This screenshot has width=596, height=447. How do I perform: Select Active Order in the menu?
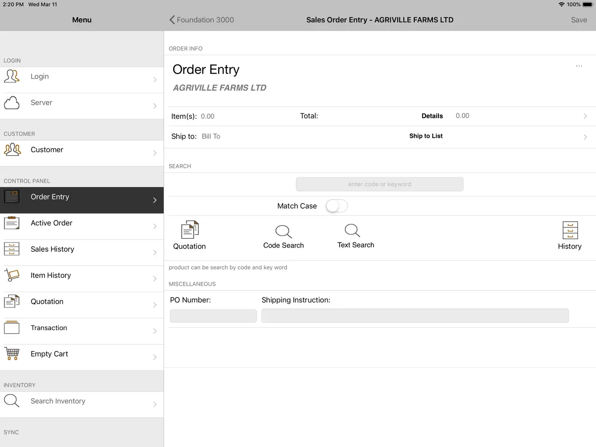click(x=82, y=226)
